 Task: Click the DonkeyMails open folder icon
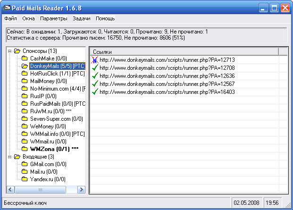click(x=25, y=66)
